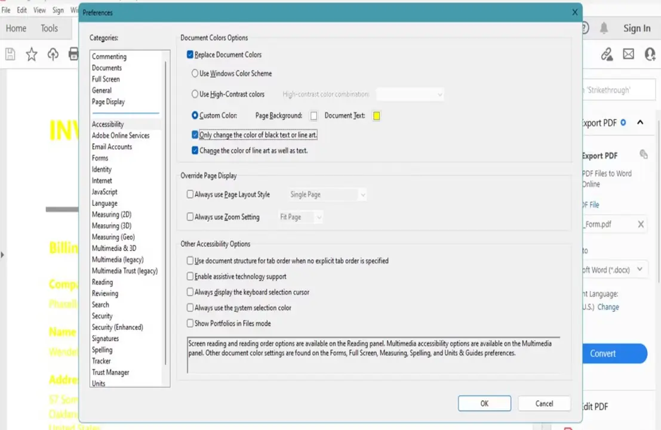Select Page Display category
Viewport: 661px width, 430px height.
[x=108, y=102]
